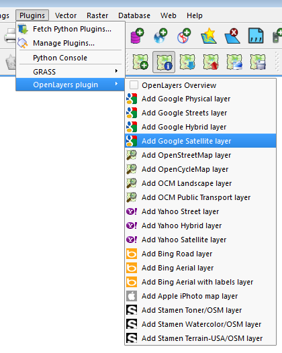Image resolution: width=282 pixels, height=353 pixels.
Task: Click the map with blue down arrow icon
Action: click(x=187, y=62)
